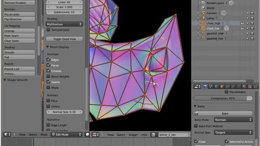
Task: Open the Material sphere tab
Action: click(244, 86)
